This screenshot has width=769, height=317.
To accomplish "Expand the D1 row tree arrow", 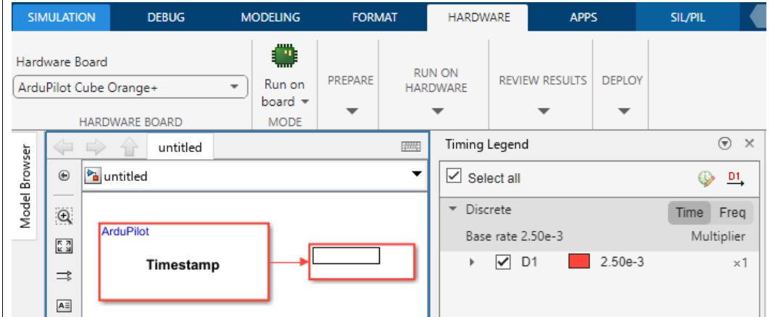I will [x=472, y=263].
